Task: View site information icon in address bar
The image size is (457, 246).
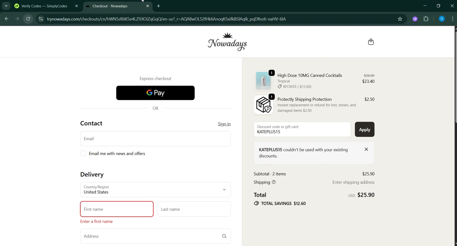Action: 41,19
